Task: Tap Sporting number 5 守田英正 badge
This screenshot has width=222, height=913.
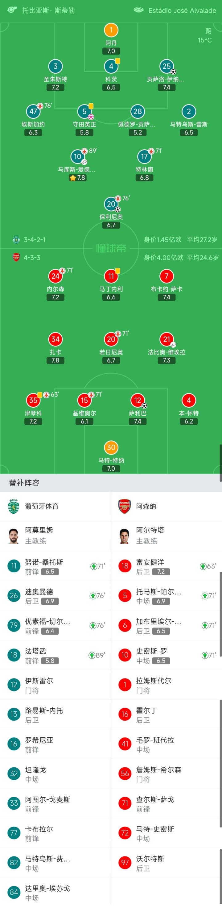Action: click(x=84, y=111)
